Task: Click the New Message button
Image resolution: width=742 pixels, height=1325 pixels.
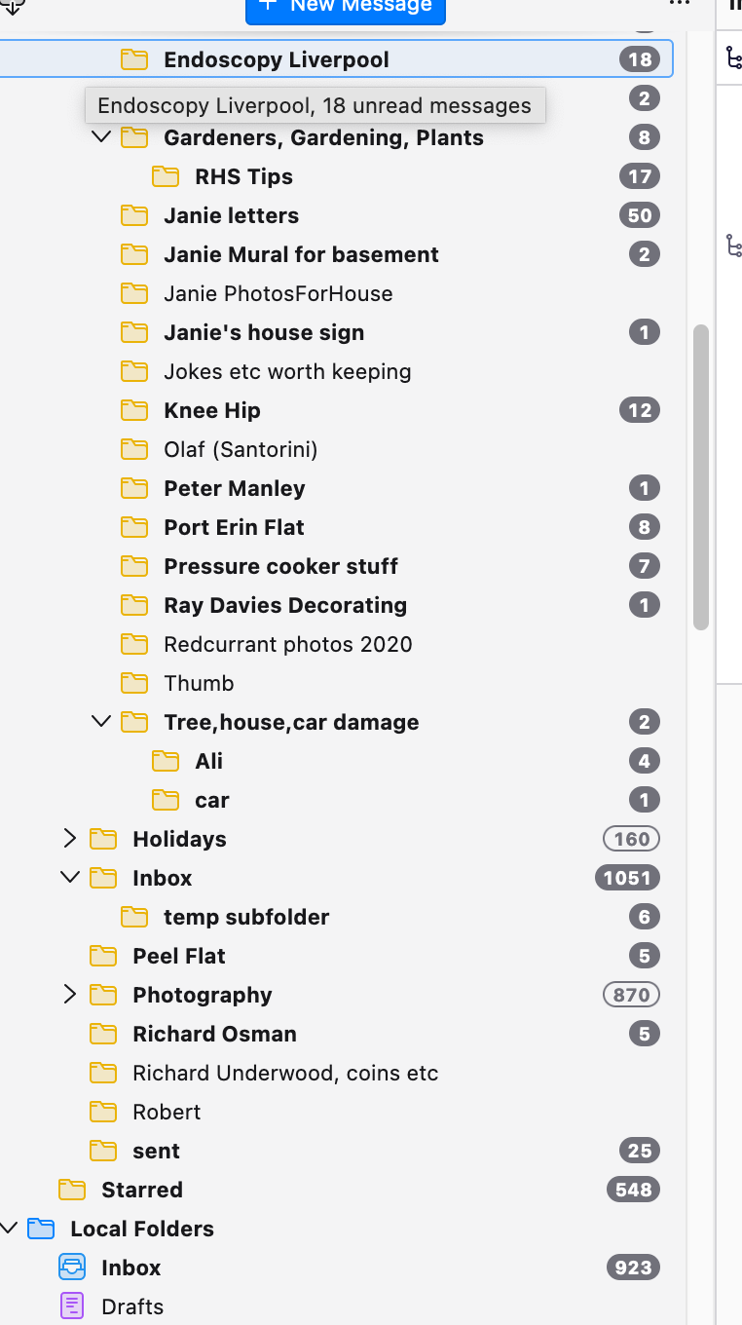Action: pos(346,8)
